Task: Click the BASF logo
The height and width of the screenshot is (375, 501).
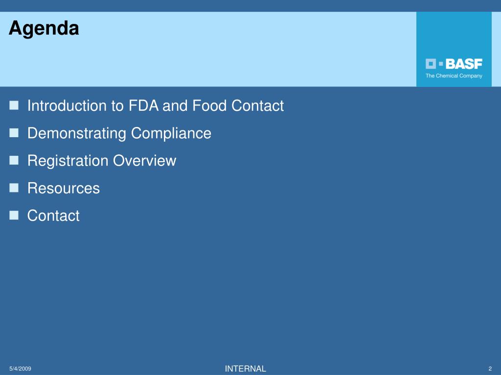Action: (x=454, y=68)
